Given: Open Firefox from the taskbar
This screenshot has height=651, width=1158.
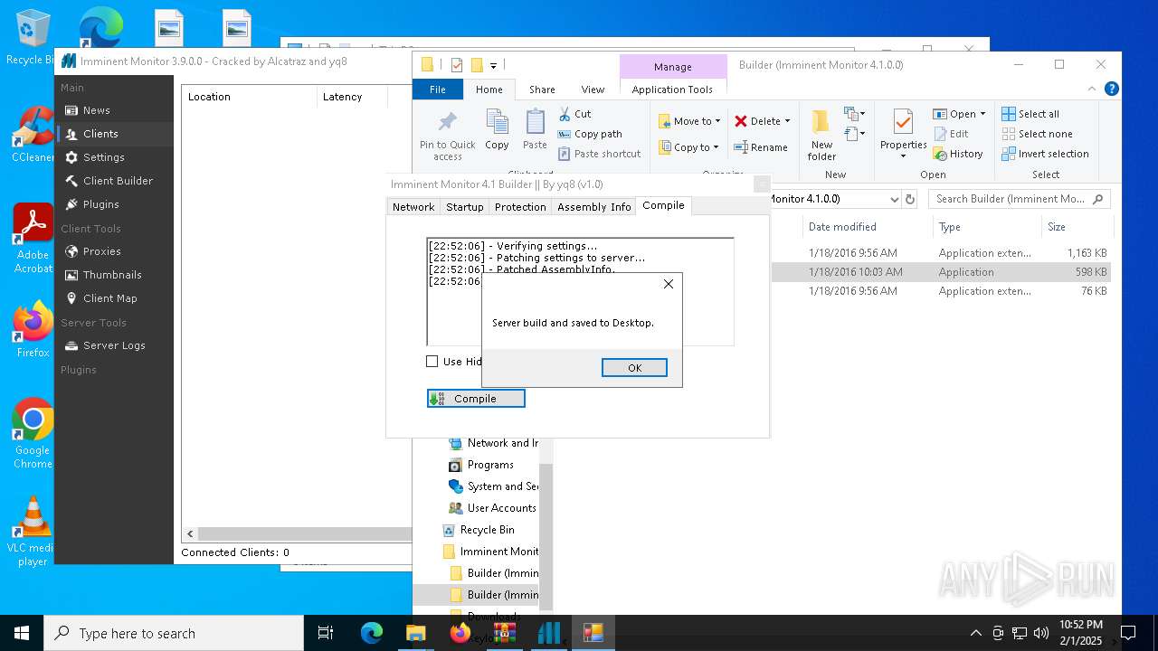Looking at the screenshot, I should 460,633.
